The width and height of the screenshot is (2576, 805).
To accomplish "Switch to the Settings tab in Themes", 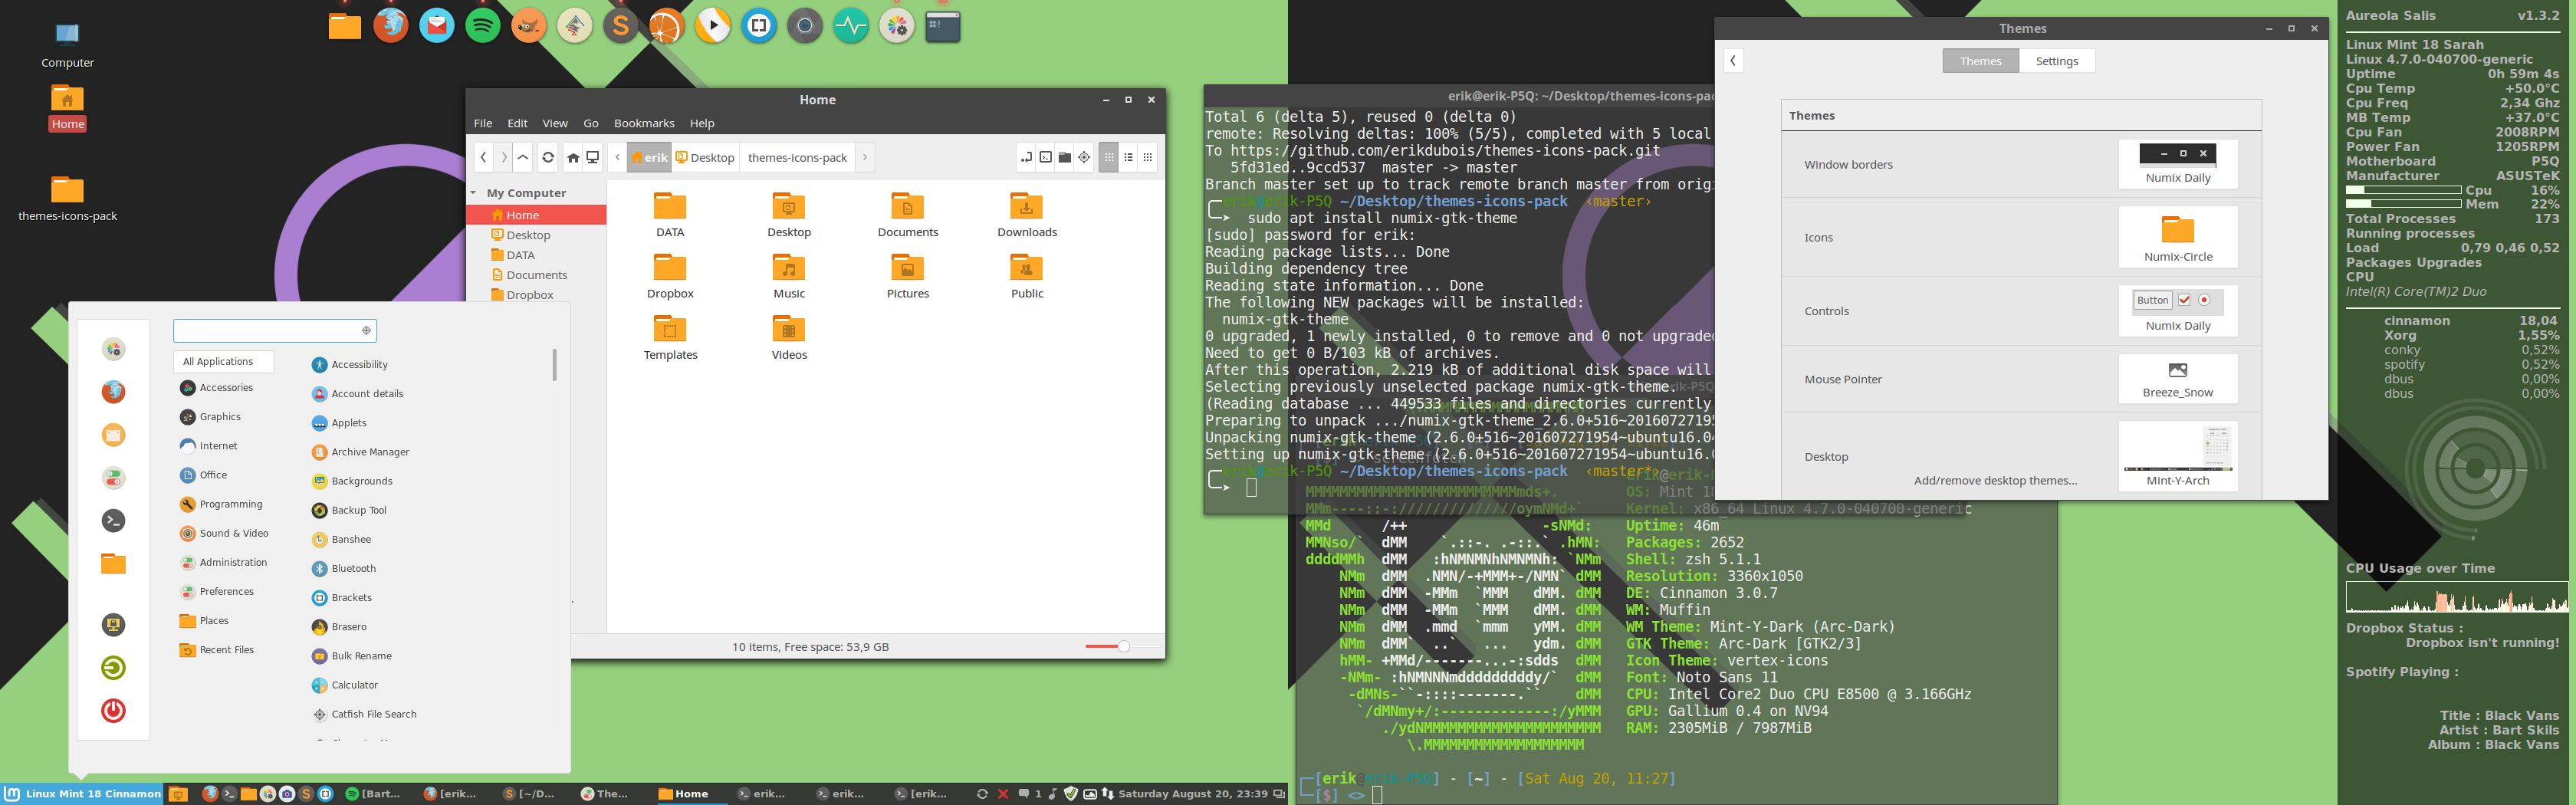I will [x=2056, y=61].
